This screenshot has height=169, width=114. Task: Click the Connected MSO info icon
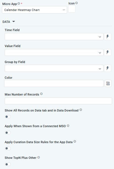click(x=68, y=126)
